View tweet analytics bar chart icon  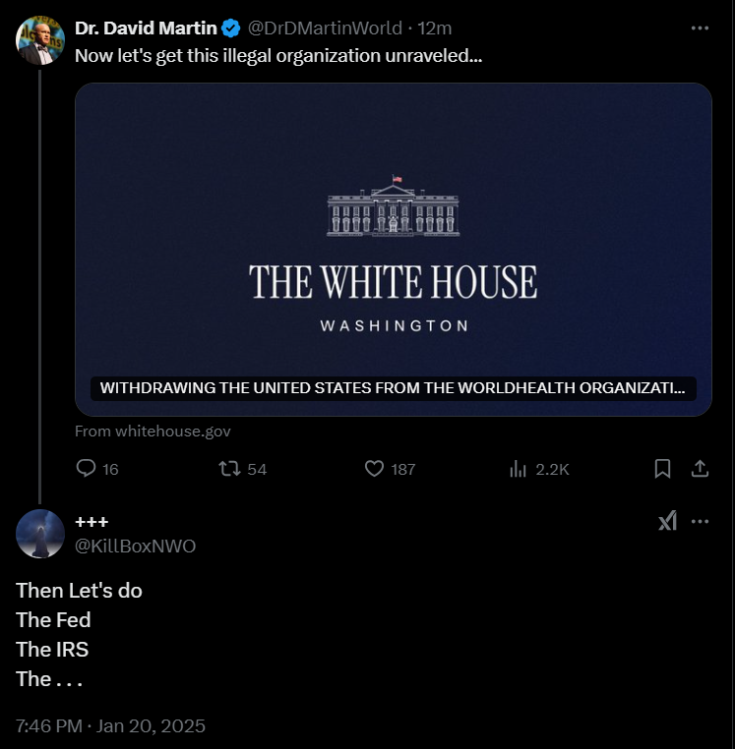[519, 469]
